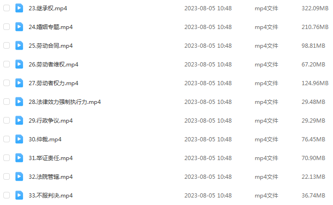The width and height of the screenshot is (333, 205).
Task: Check the box beside 31.举证责任.mp4
Action: click(7, 158)
